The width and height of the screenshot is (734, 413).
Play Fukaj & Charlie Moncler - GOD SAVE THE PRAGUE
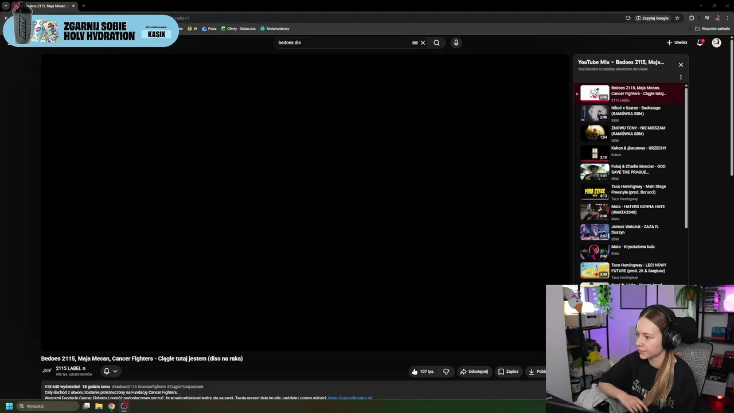630,172
